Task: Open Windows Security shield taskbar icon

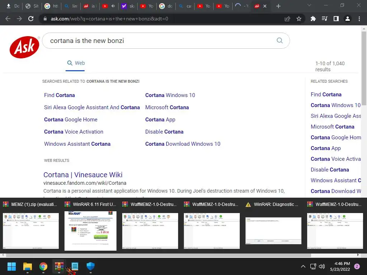Action: pos(91,266)
